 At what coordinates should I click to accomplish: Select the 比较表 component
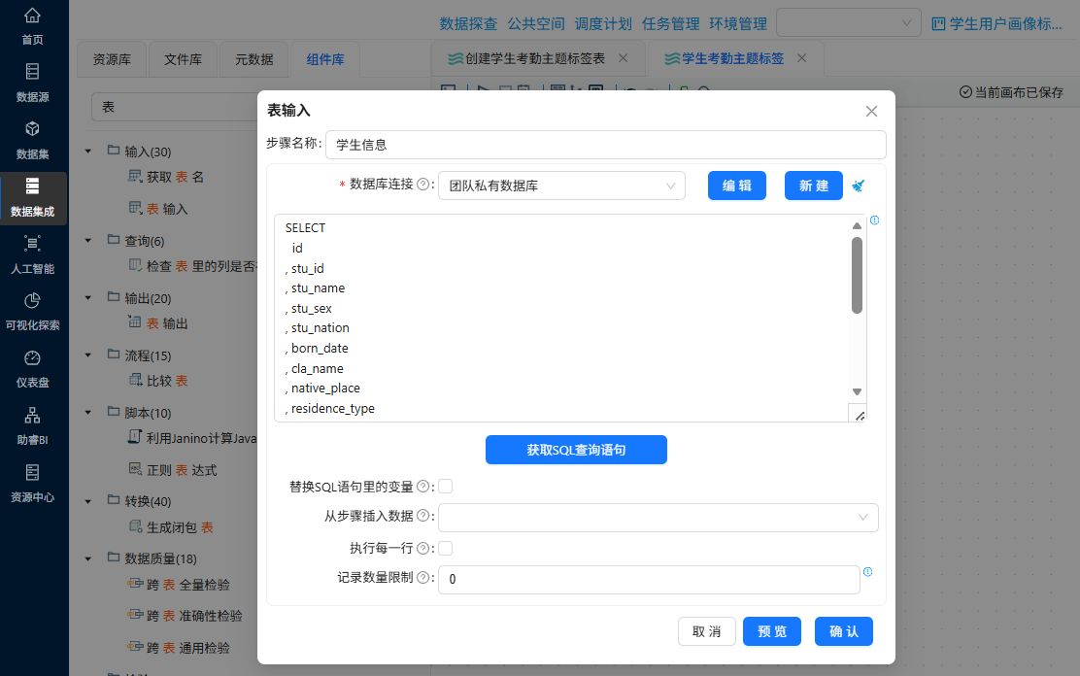(158, 380)
